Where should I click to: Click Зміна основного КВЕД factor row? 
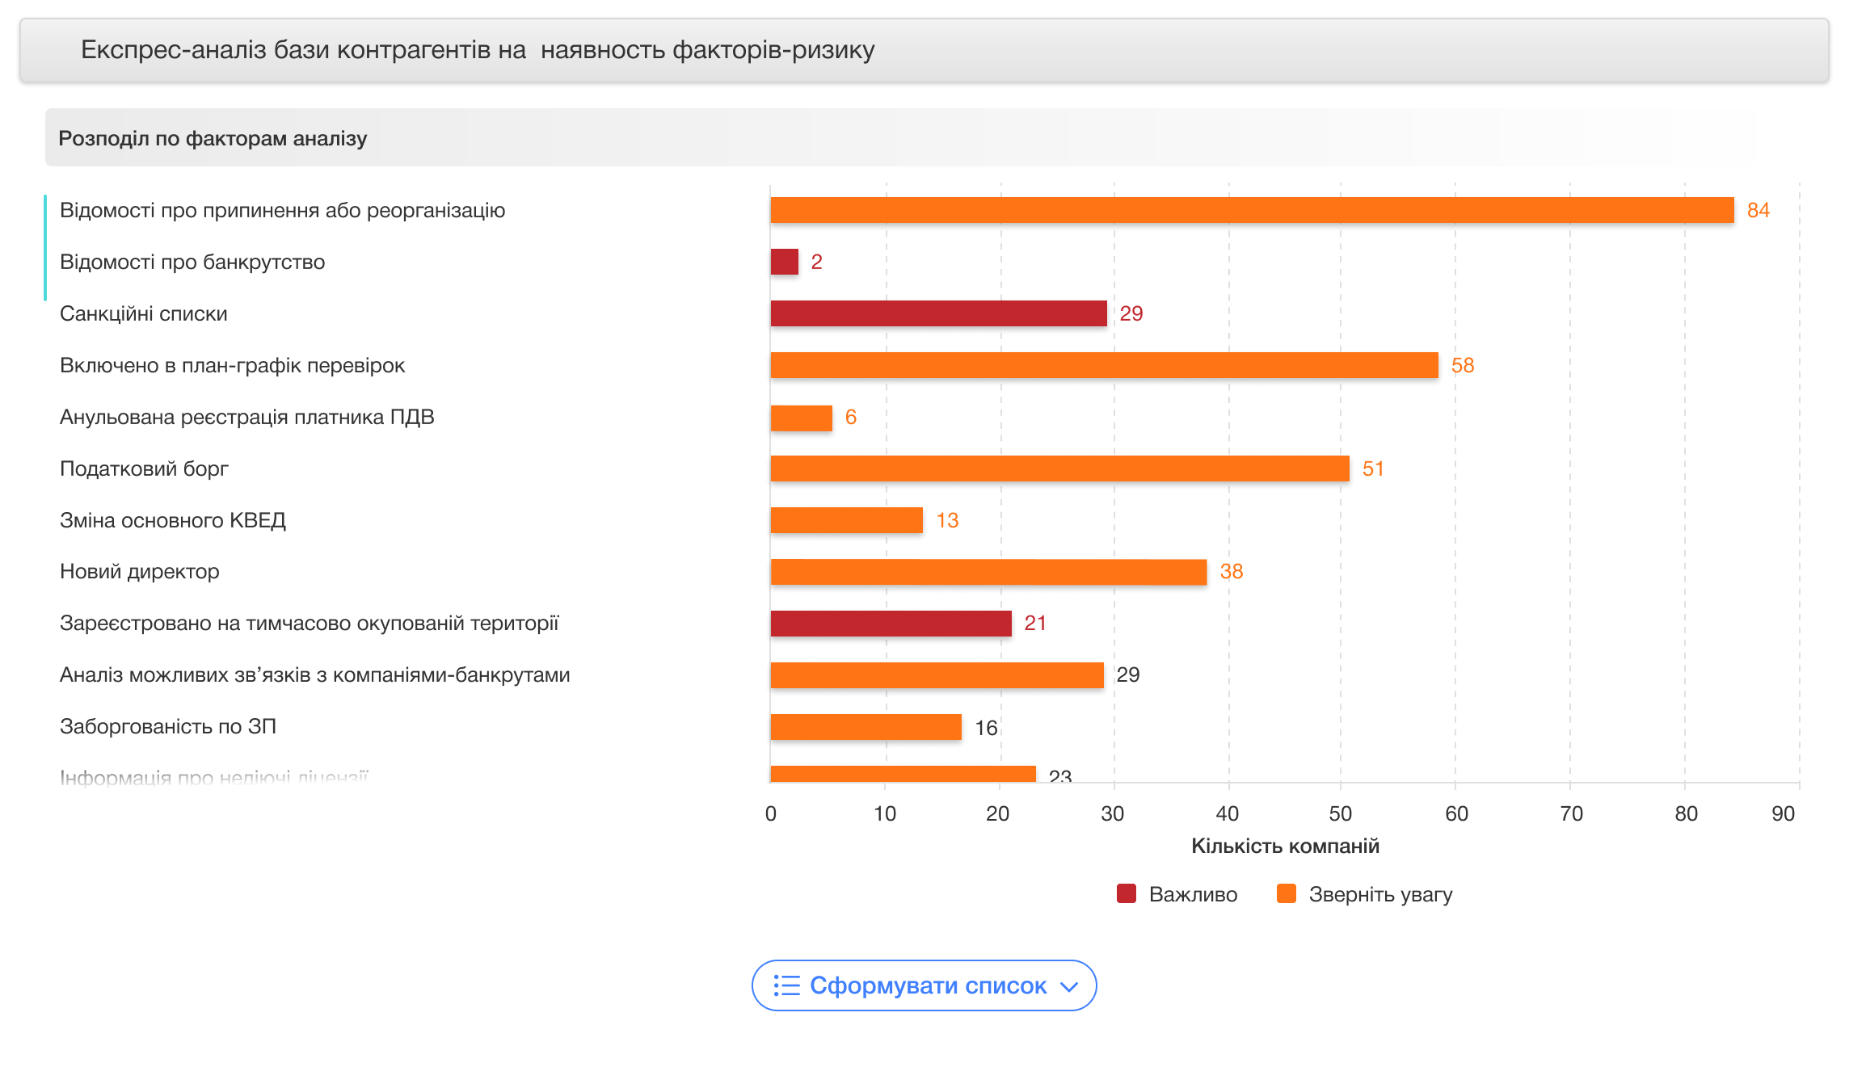[x=172, y=520]
